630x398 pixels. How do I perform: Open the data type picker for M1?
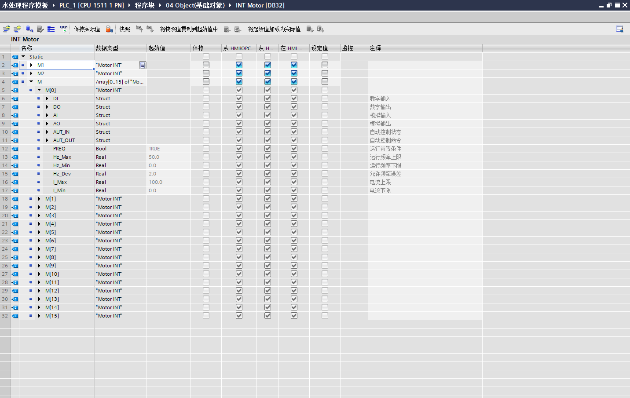[142, 65]
